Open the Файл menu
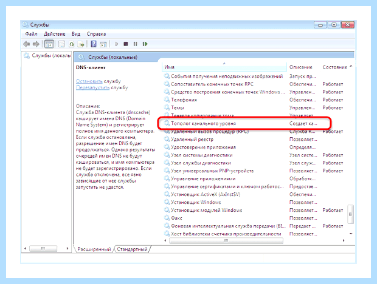377x284 pixels. point(31,34)
